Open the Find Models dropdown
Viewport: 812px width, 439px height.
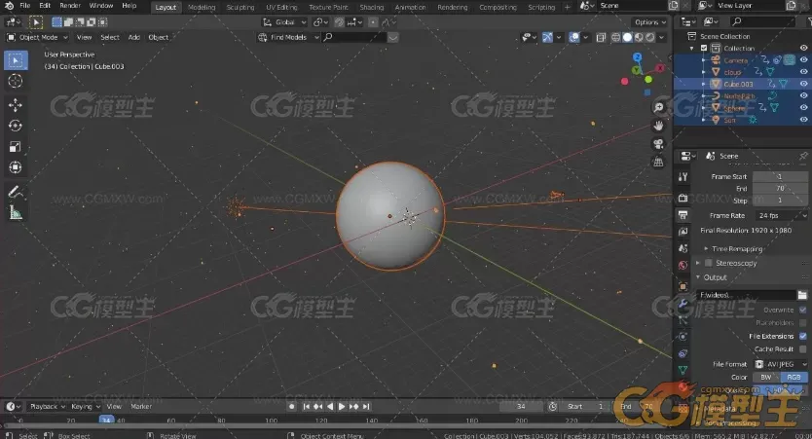tap(288, 37)
